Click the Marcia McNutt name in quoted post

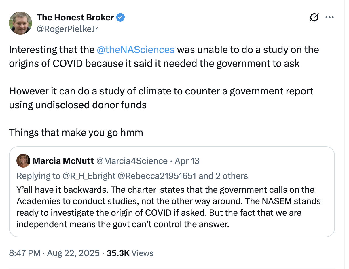pyautogui.click(x=63, y=161)
